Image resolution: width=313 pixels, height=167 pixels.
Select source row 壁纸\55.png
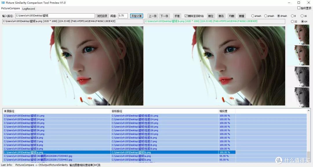click(x=57, y=123)
